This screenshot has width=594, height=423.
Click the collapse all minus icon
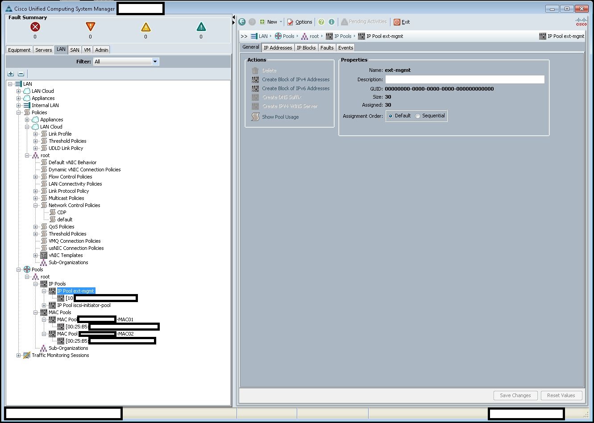[x=21, y=74]
